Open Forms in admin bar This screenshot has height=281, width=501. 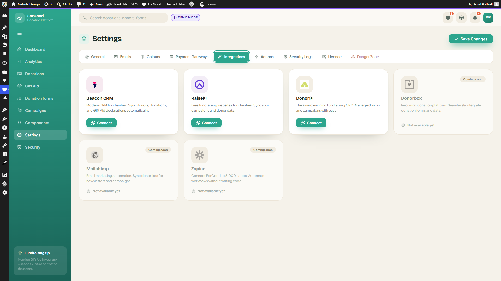tap(208, 4)
